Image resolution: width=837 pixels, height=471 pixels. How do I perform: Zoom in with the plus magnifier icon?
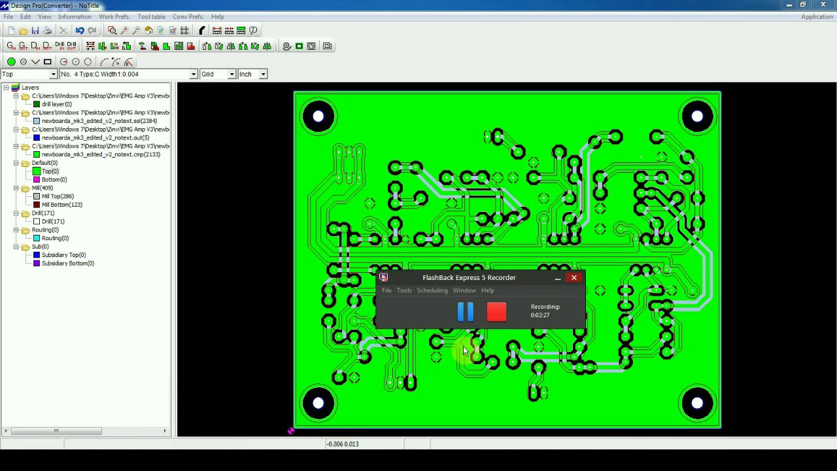pyautogui.click(x=124, y=31)
